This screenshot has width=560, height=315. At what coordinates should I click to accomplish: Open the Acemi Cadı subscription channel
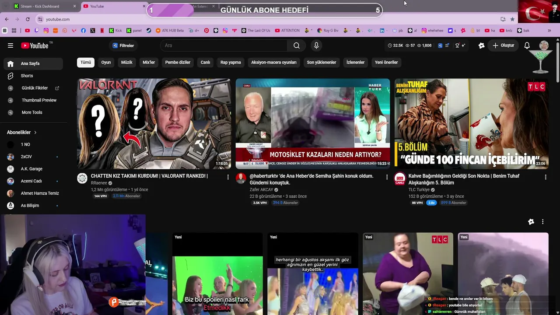pyautogui.click(x=33, y=181)
